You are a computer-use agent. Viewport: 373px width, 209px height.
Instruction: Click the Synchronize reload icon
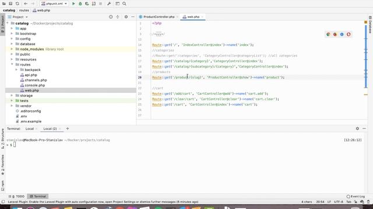point(17,3)
